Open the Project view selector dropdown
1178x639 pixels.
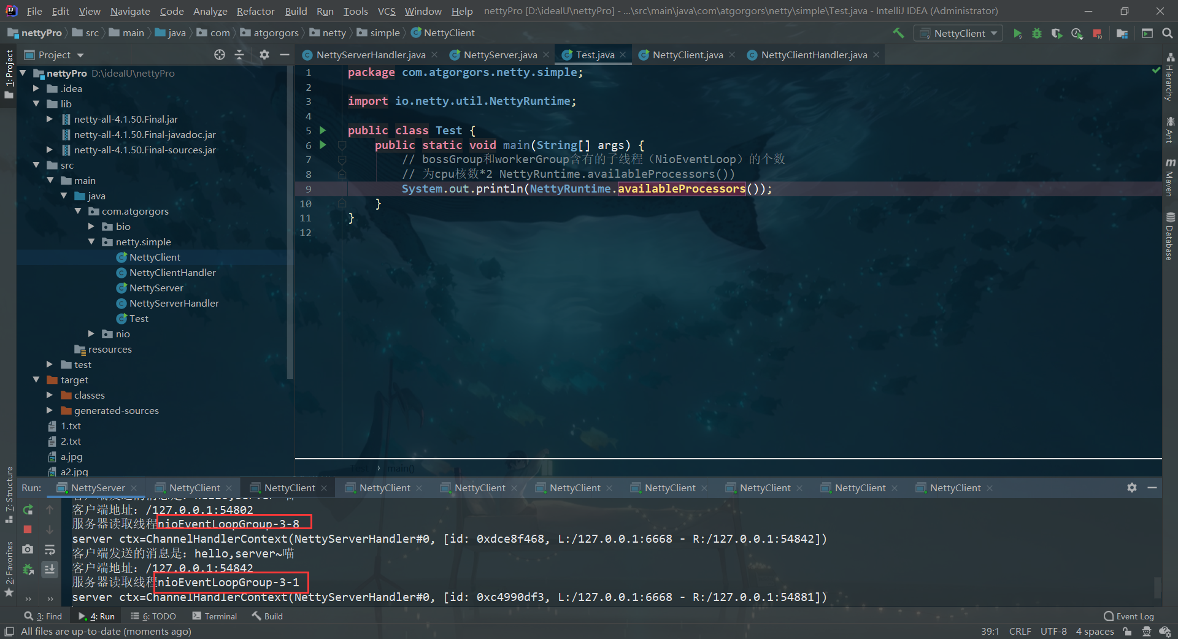click(x=55, y=55)
